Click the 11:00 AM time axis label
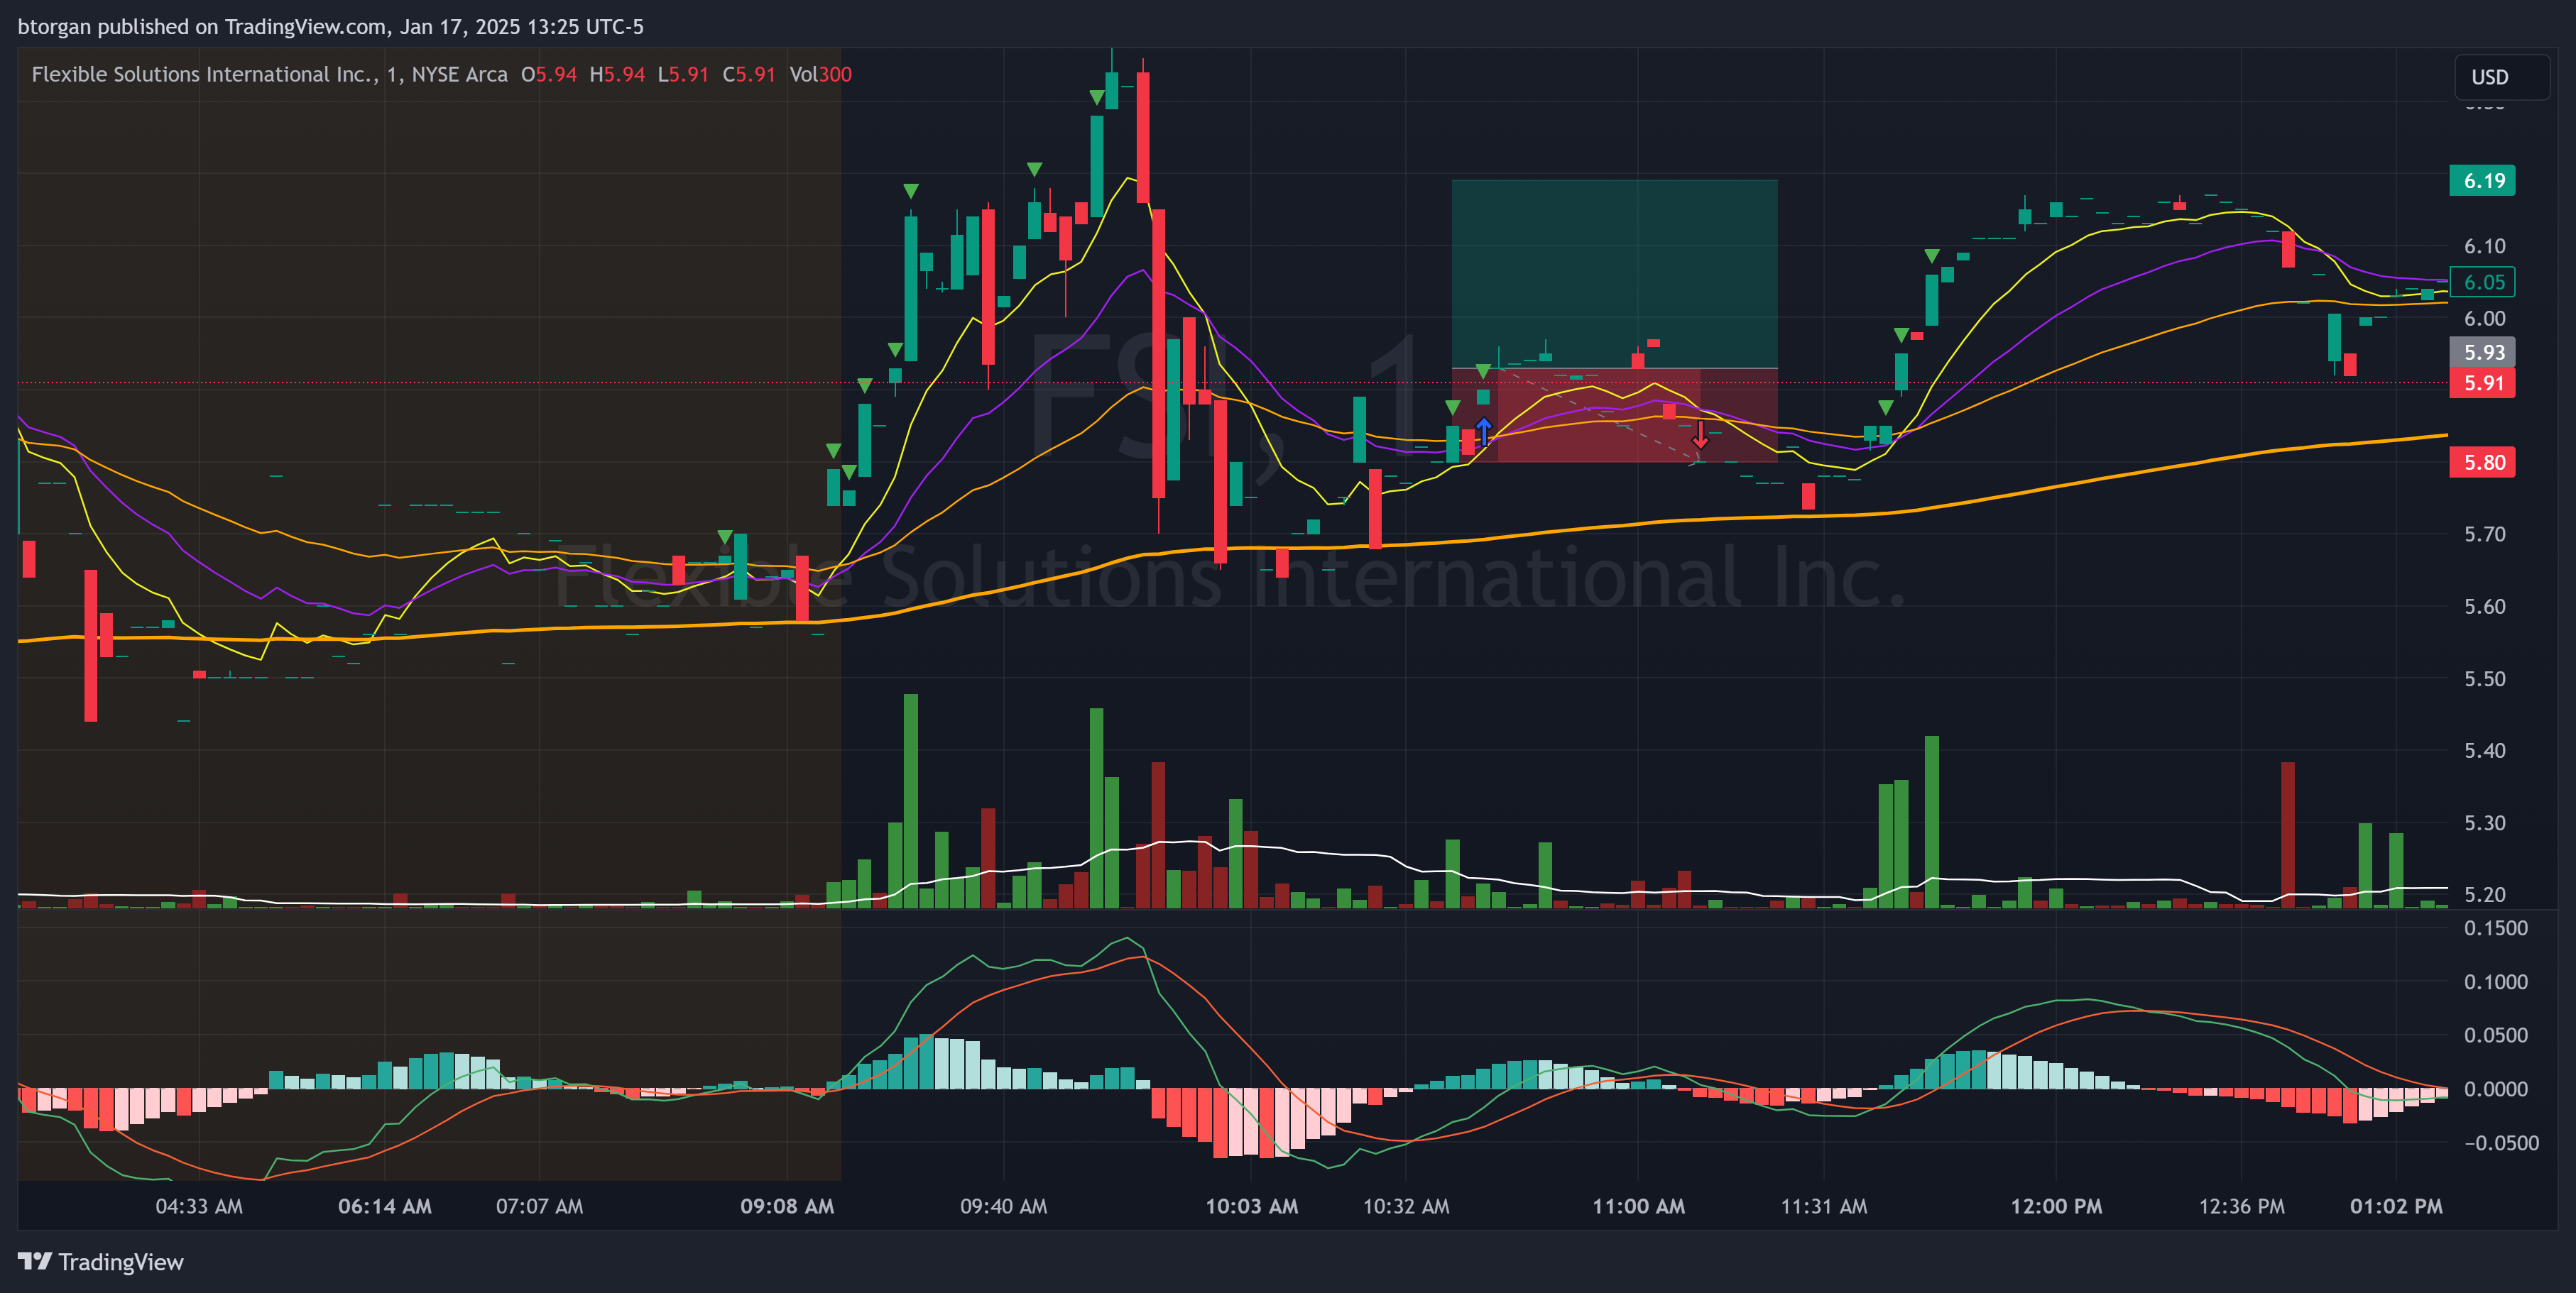 coord(1637,1206)
